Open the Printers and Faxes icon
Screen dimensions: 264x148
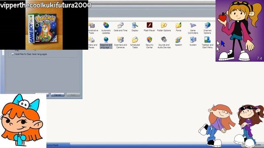[x=92, y=42]
